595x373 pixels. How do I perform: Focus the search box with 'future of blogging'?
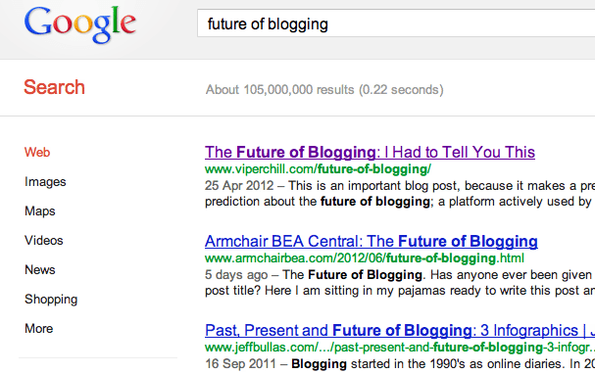(396, 23)
